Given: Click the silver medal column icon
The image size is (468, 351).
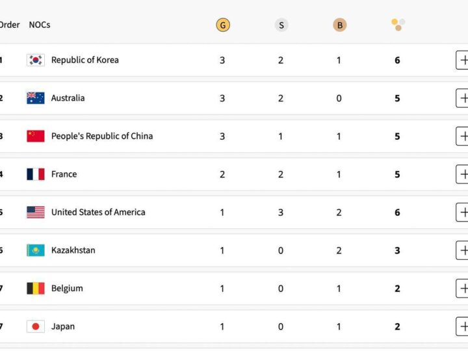Looking at the screenshot, I should [x=281, y=25].
